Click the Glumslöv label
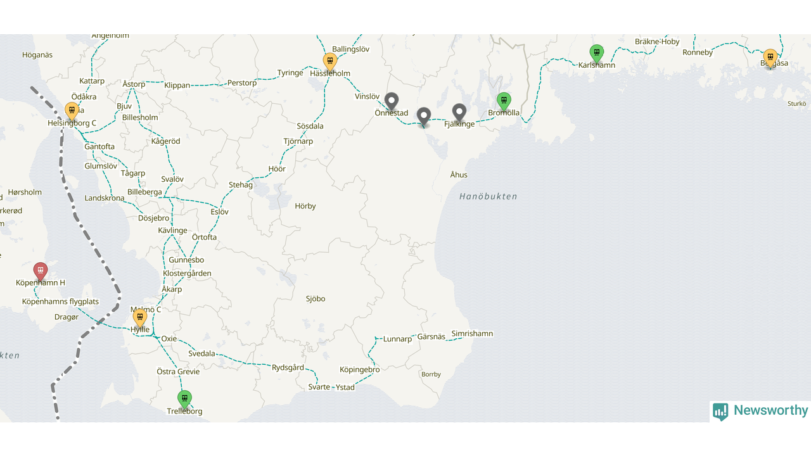Screen dimensions: 811x456 click(x=101, y=167)
